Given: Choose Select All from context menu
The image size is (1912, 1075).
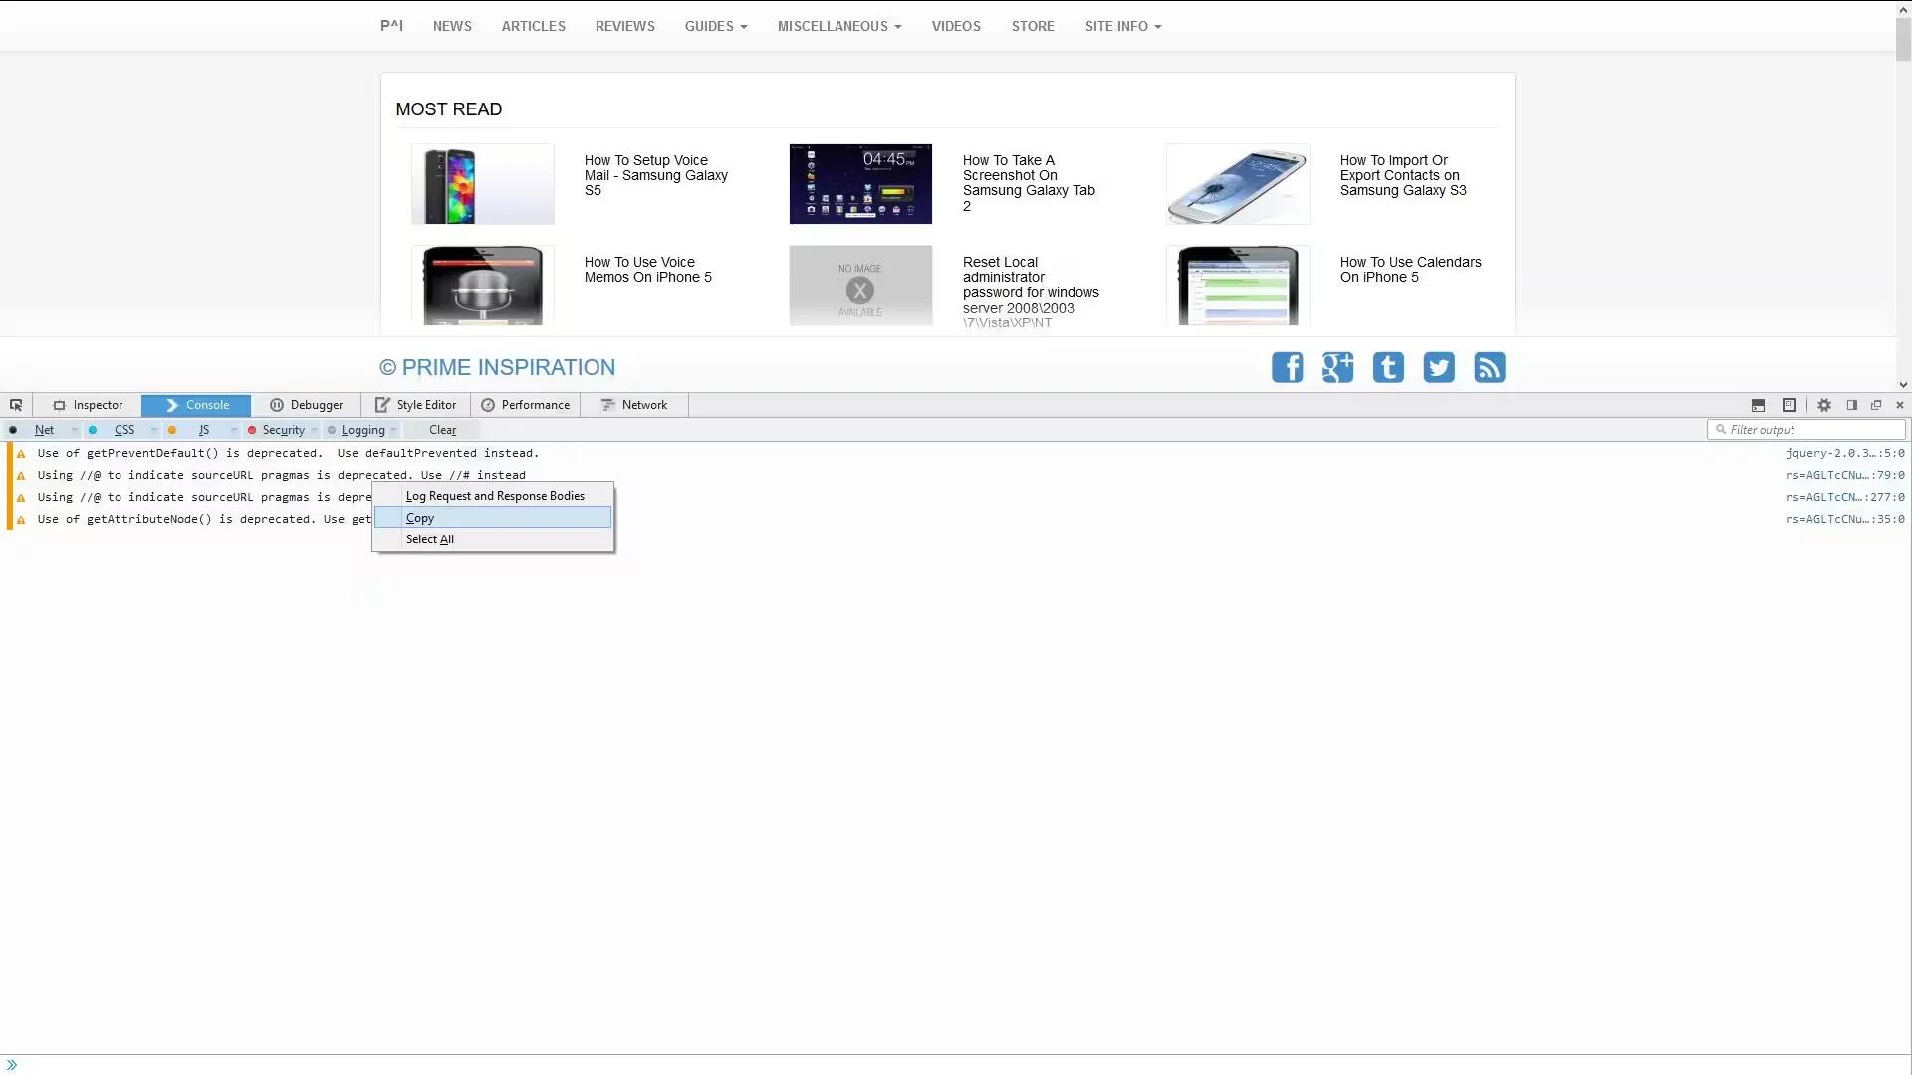Looking at the screenshot, I should pos(493,539).
